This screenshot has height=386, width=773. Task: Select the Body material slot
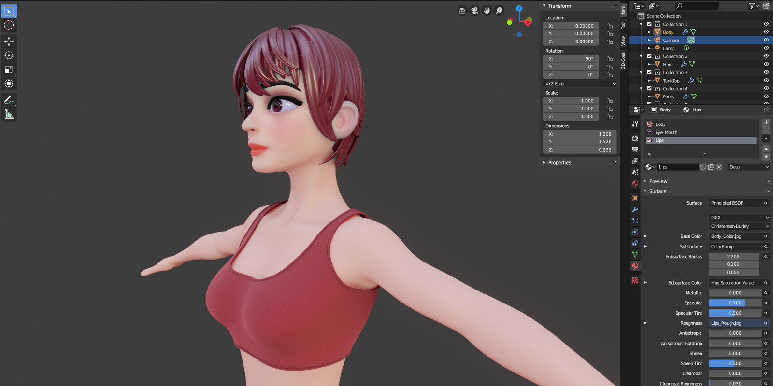tap(701, 124)
